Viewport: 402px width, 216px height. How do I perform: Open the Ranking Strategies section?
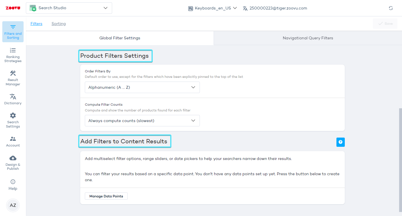coord(13,55)
